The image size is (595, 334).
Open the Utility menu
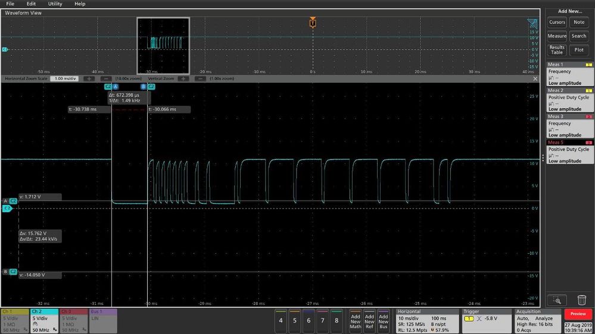point(55,4)
